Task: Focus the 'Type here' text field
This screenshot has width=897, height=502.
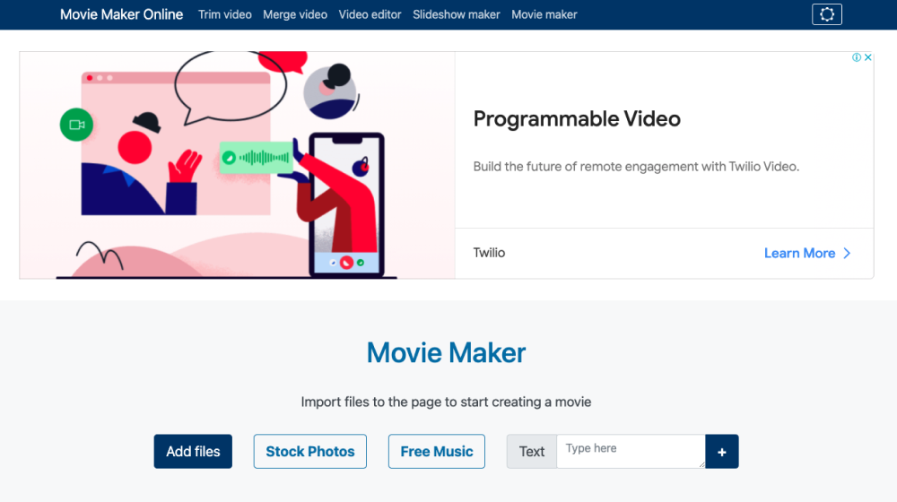Action: 630,452
